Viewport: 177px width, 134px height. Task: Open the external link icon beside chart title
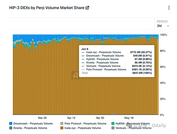point(87,8)
